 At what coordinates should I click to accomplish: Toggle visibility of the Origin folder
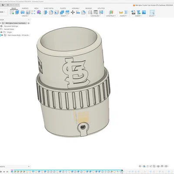pyautogui.click(x=1, y=32)
